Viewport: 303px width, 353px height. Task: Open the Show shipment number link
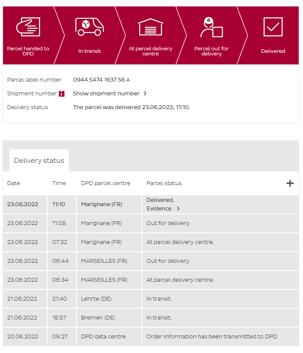click(106, 94)
